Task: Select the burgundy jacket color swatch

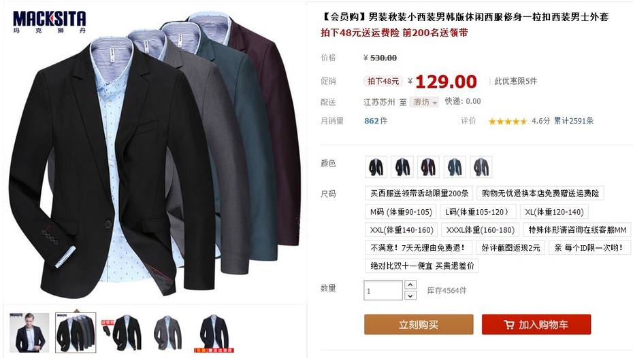Action: coord(428,166)
